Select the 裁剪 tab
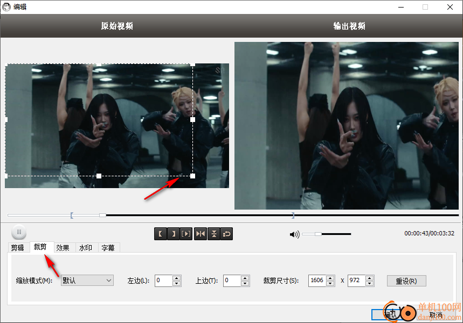This screenshot has width=463, height=323. [x=40, y=247]
